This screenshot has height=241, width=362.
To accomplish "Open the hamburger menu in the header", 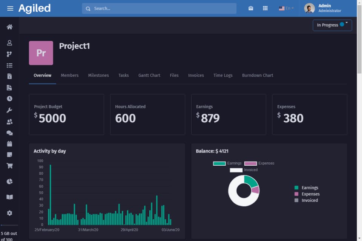I will (x=10, y=8).
